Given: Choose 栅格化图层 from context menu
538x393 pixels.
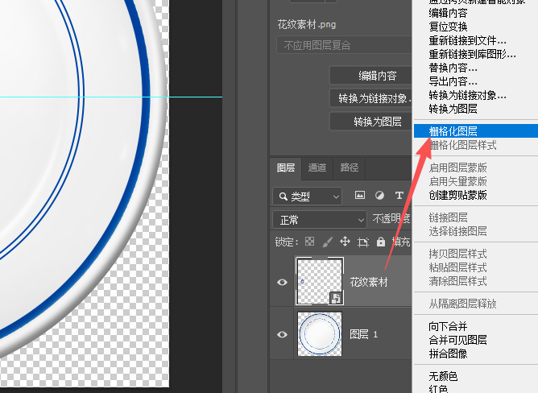Looking at the screenshot, I should tap(476, 131).
